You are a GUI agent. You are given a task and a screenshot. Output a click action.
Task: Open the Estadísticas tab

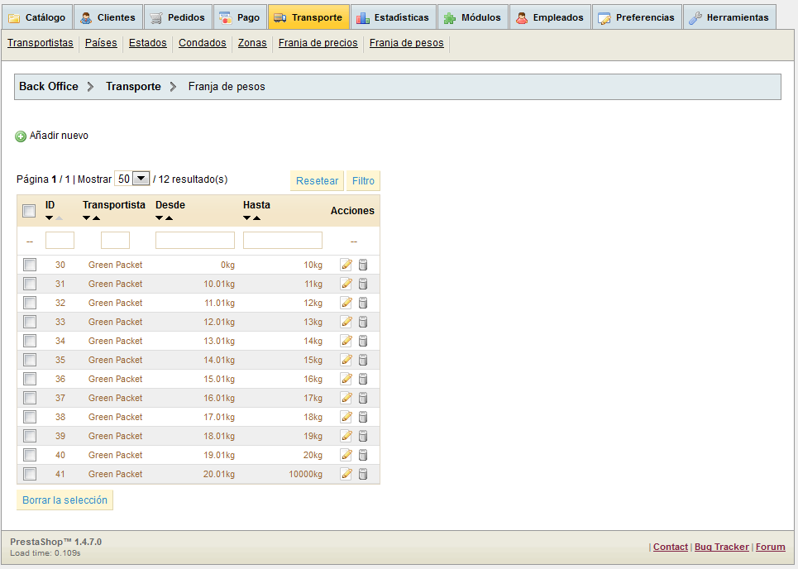pyautogui.click(x=393, y=17)
